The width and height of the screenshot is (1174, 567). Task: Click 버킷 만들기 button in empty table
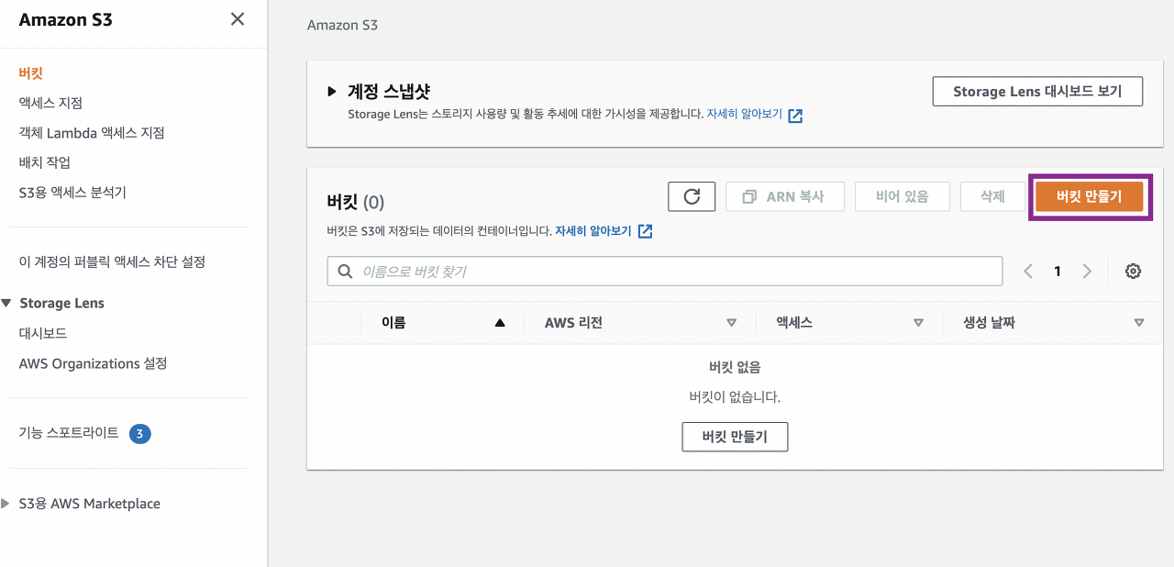point(735,437)
